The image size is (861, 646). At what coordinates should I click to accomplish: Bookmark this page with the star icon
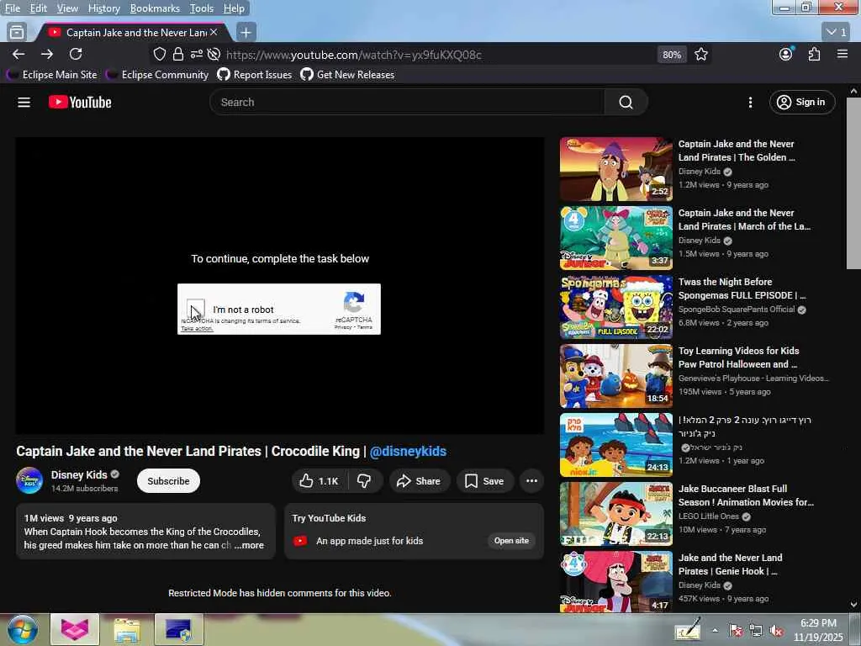[x=701, y=54]
